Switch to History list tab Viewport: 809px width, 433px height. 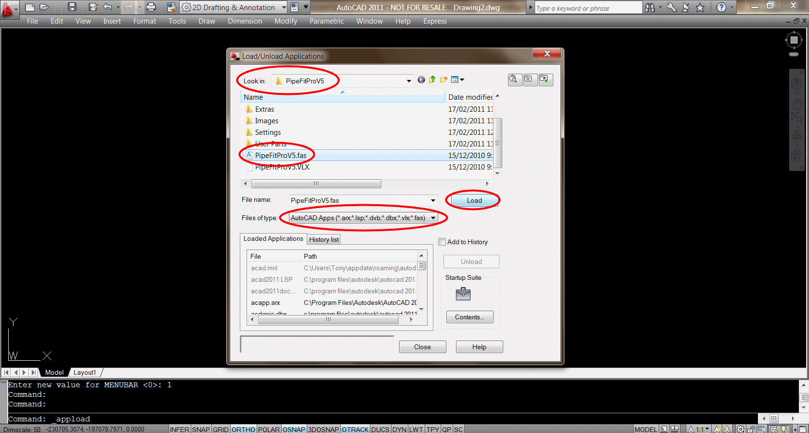pyautogui.click(x=324, y=239)
